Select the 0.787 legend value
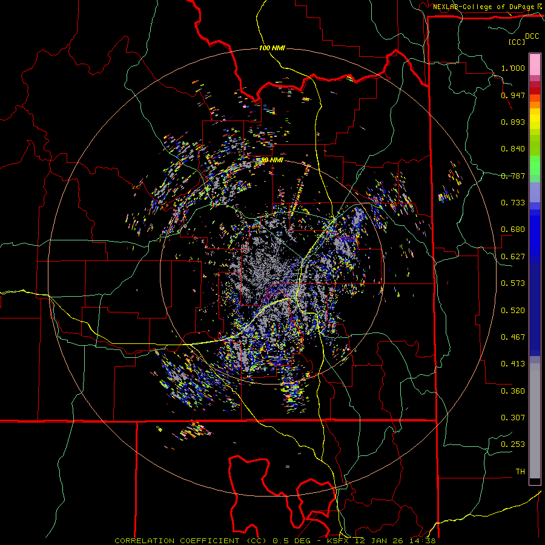The height and width of the screenshot is (545, 545). (513, 176)
